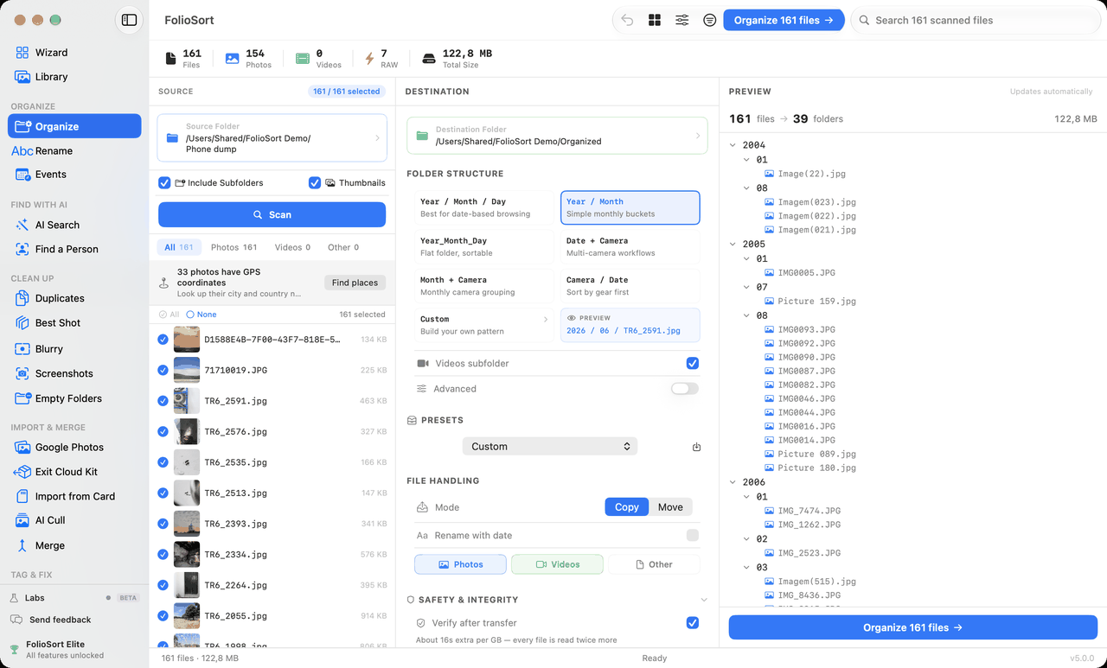The height and width of the screenshot is (668, 1107).
Task: Collapse the Safety & Integrity section
Action: 703,600
